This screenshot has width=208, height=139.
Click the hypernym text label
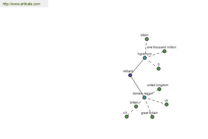(145, 54)
